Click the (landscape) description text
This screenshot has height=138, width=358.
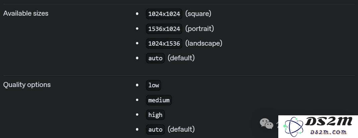click(204, 43)
